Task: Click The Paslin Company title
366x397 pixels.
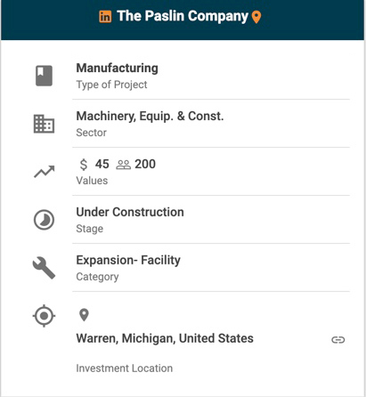Action: [183, 16]
